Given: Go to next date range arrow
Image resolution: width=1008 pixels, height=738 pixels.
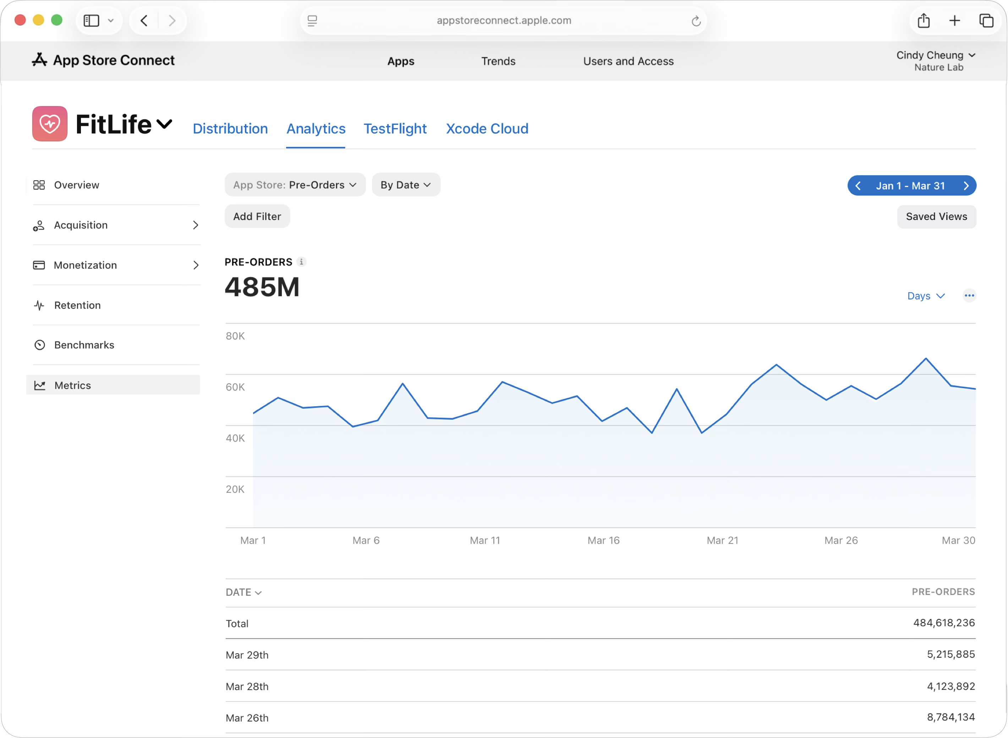Looking at the screenshot, I should [x=966, y=186].
